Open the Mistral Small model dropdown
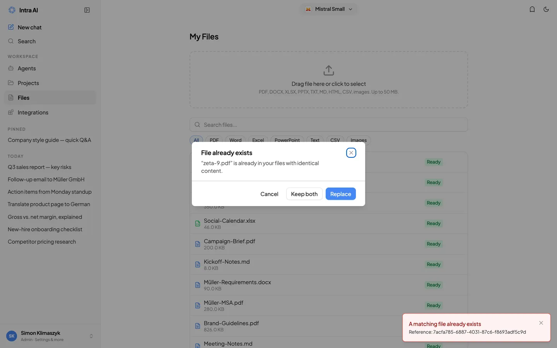Viewport: 557px width, 348px height. click(x=329, y=9)
